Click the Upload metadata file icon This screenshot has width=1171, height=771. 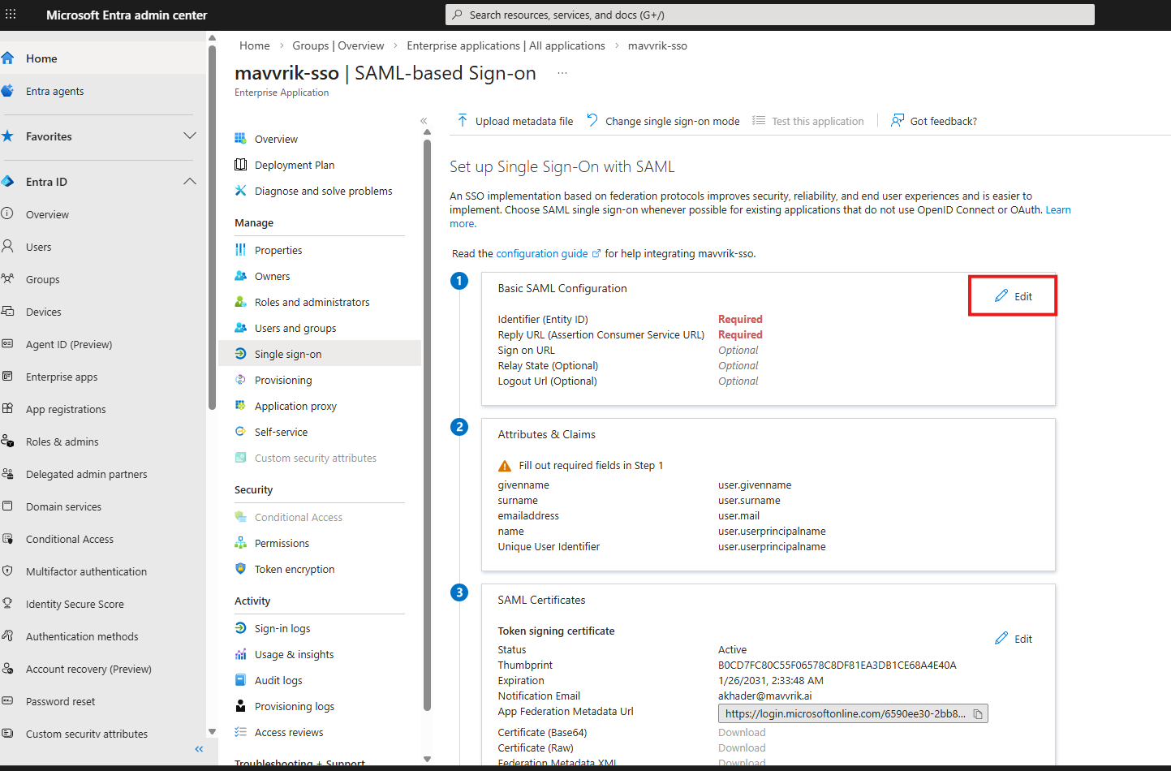(x=463, y=121)
